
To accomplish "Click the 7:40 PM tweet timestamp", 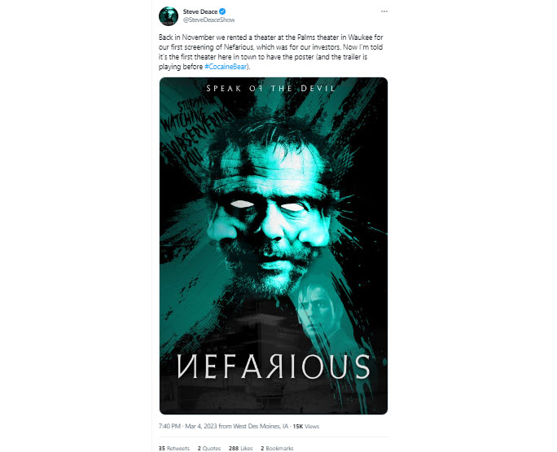I will [169, 426].
